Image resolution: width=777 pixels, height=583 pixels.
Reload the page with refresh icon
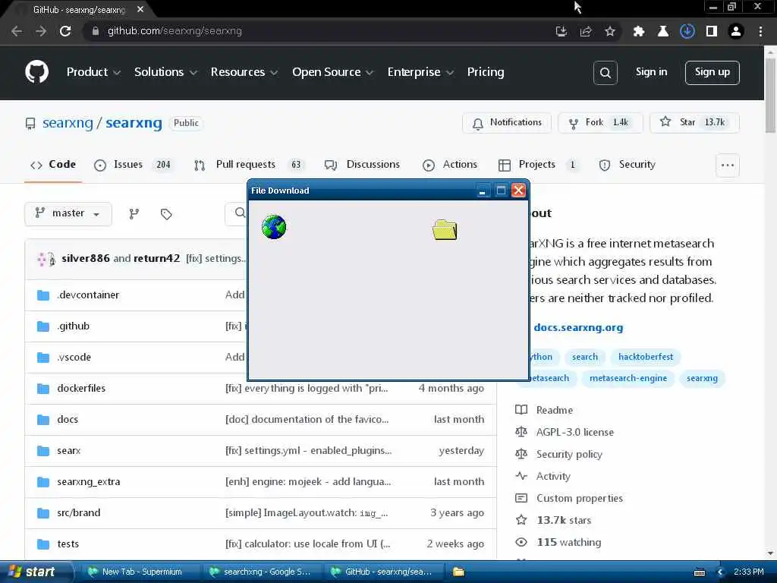point(65,31)
